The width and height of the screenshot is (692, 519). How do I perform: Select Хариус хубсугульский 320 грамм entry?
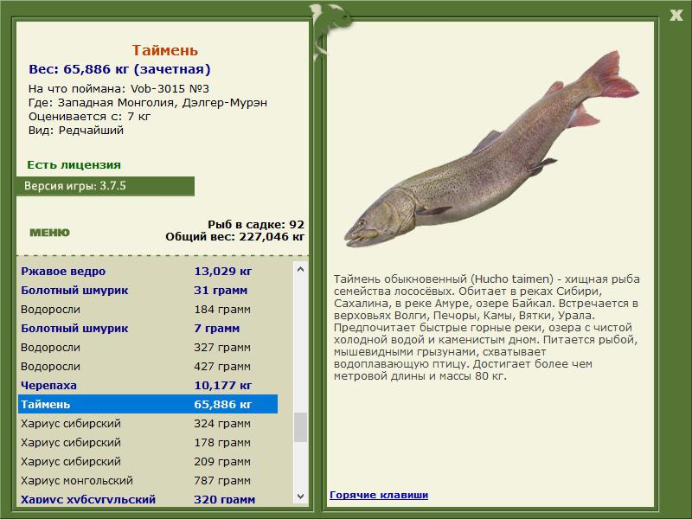coord(148,499)
